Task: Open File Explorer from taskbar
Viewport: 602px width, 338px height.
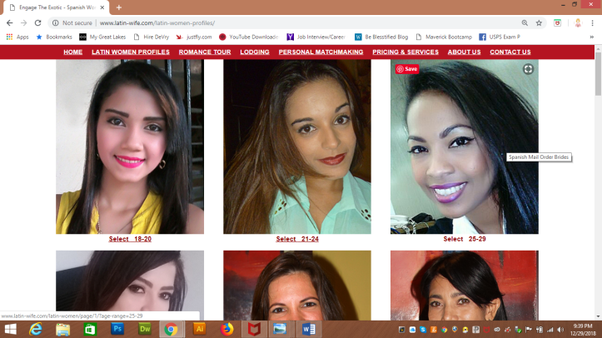Action: coord(62,329)
